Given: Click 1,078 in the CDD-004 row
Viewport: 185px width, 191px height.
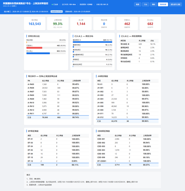Looking at the screenshot, I should click(117, 150).
